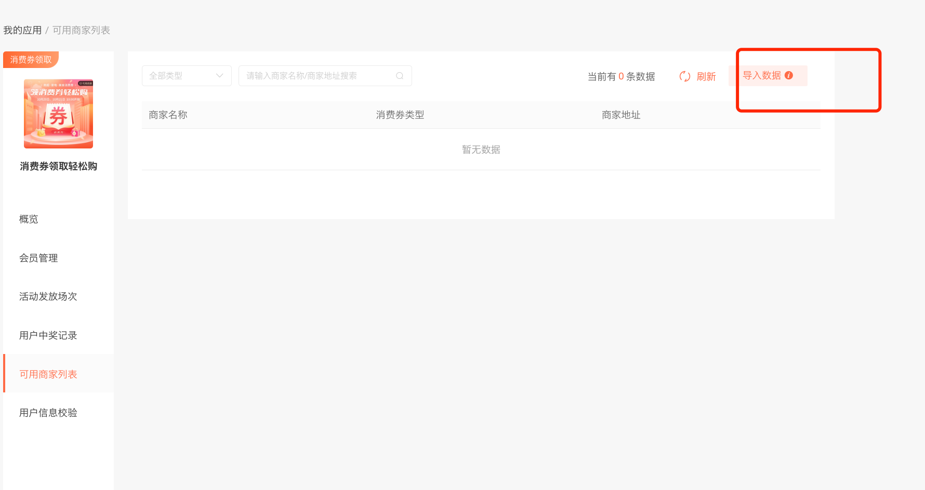Click the refresh circular arrow icon
Viewport: 925px width, 490px height.
click(x=684, y=76)
